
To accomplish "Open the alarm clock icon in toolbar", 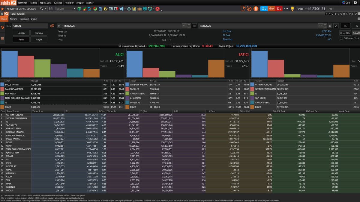I will (x=150, y=9).
